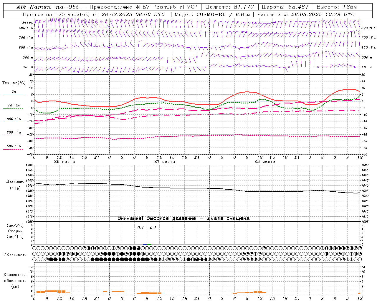The height and width of the screenshot is (301, 377).
Task: Click the warning Внимание! Высокое давление — шкала смещена
Action: click(x=183, y=218)
